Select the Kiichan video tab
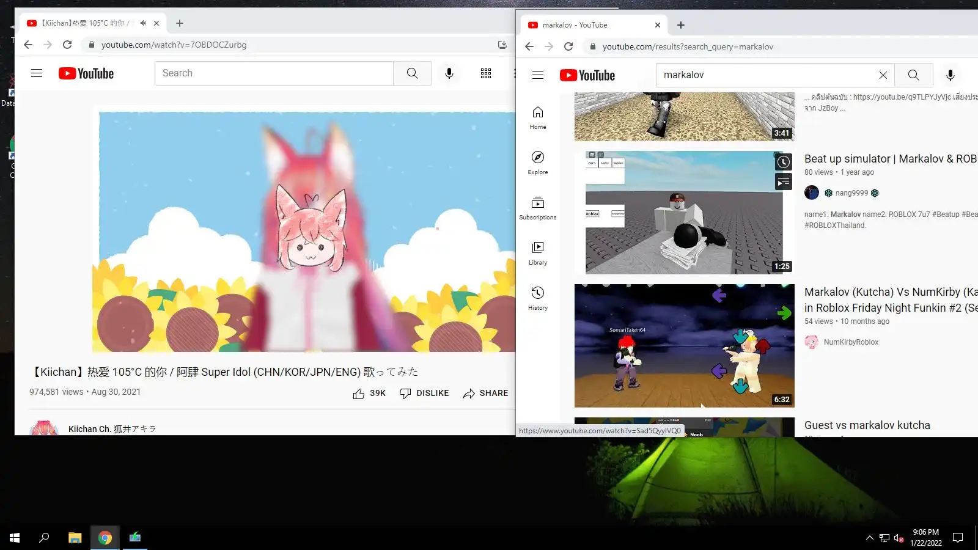The image size is (978, 550). 93,23
